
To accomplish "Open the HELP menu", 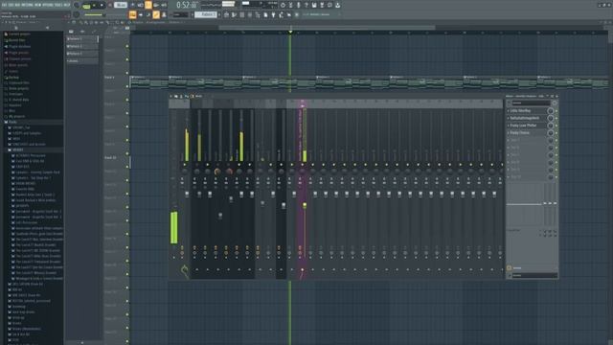I will (x=67, y=5).
